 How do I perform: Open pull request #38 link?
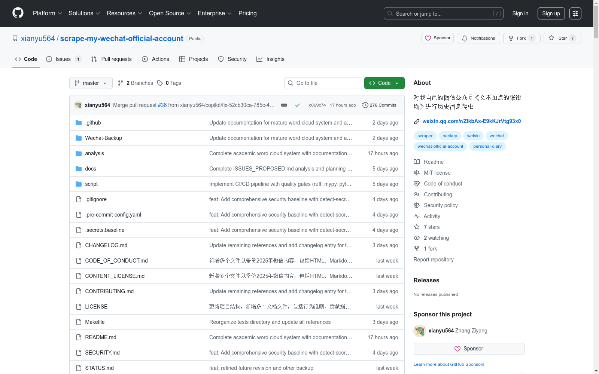point(162,105)
